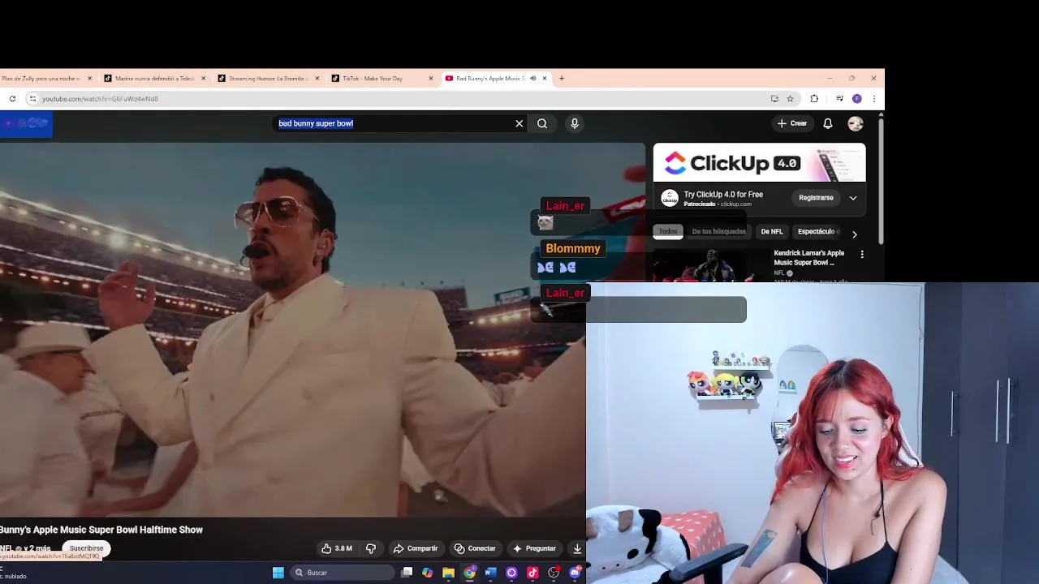This screenshot has width=1039, height=584.
Task: Open Kendrick Lamar video thumbnail
Action: tap(709, 264)
